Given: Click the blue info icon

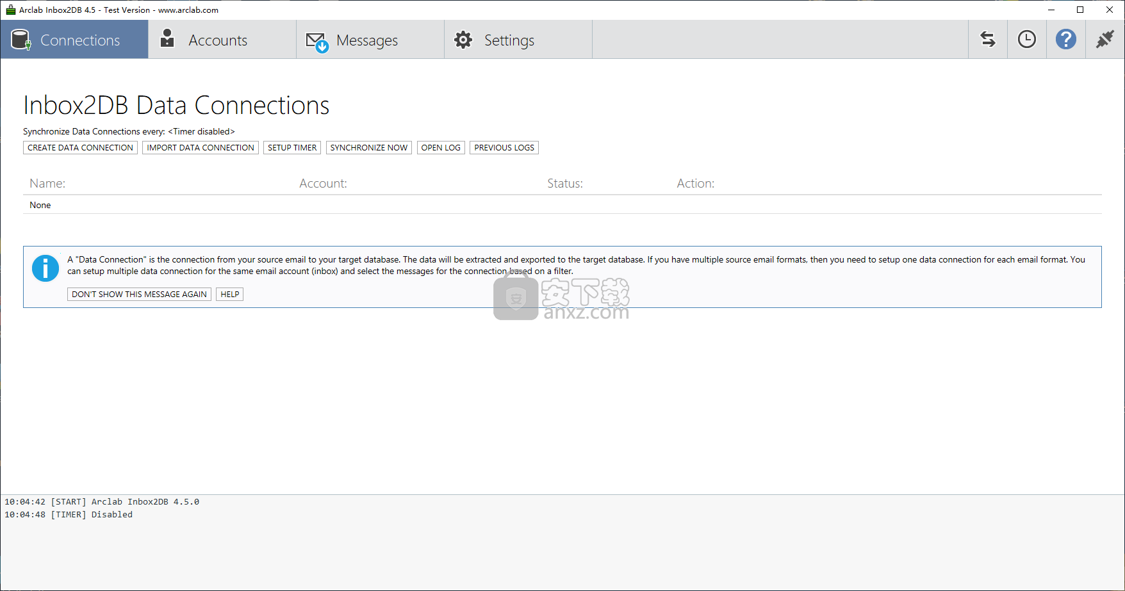Looking at the screenshot, I should [45, 268].
